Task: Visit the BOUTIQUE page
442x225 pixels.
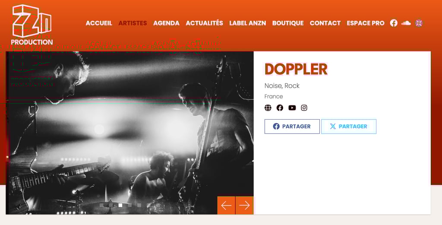Action: pyautogui.click(x=288, y=23)
